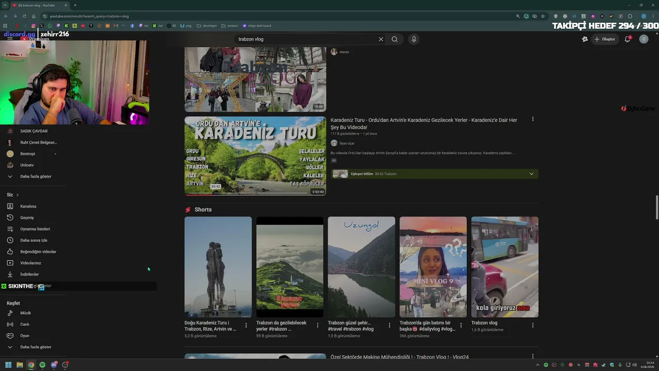This screenshot has width=659, height=371.
Task: Open options for Trabzon vlog short
Action: (533, 325)
